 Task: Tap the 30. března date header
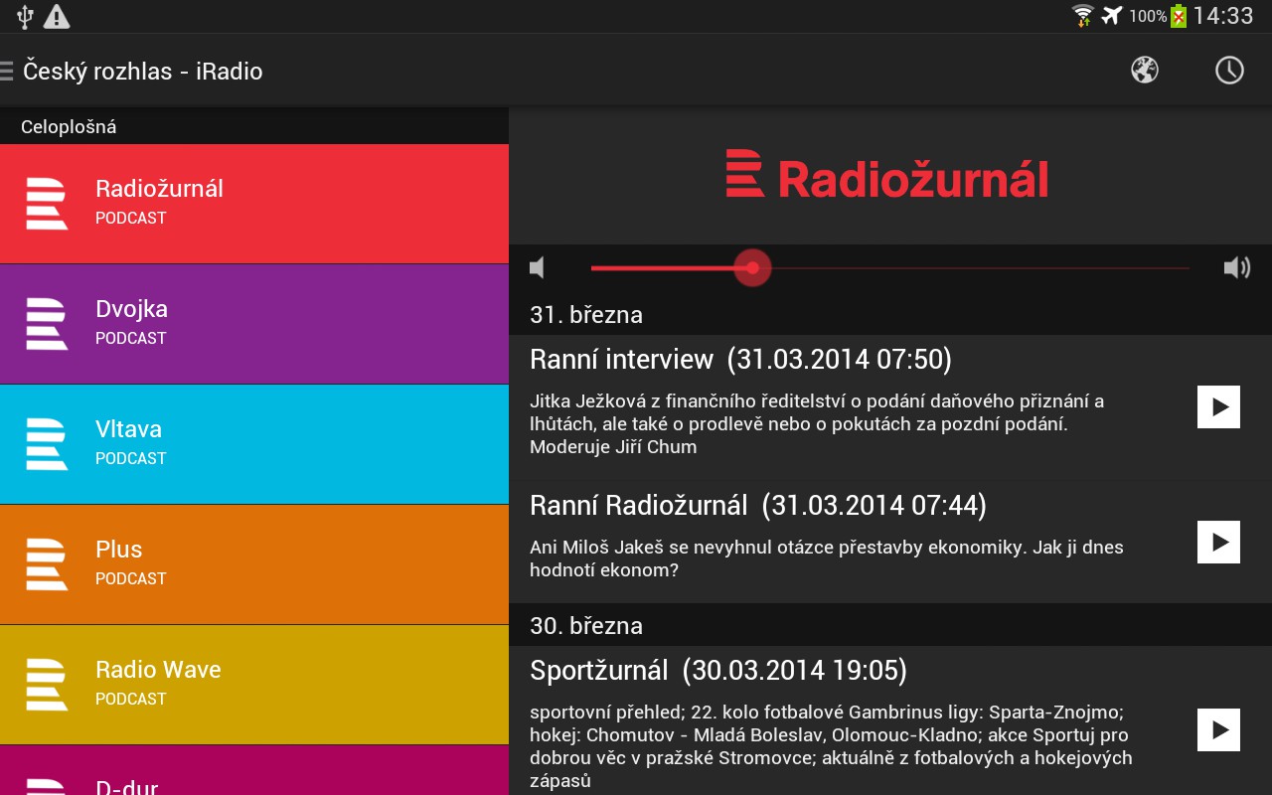point(586,626)
